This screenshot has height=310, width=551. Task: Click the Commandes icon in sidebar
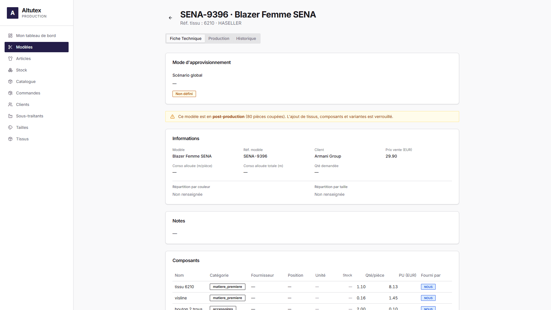click(x=10, y=93)
